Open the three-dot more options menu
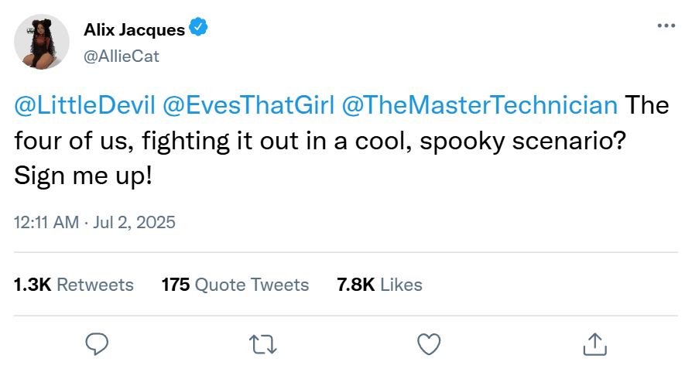The image size is (692, 386). [x=666, y=26]
